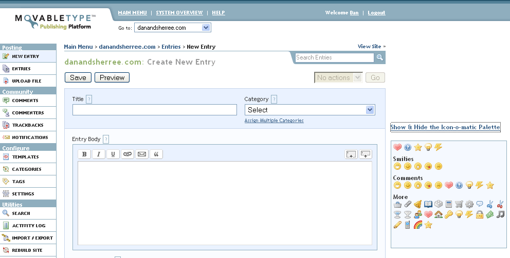Click the Assign Multiple Categories link
This screenshot has width=510, height=258.
click(x=274, y=121)
